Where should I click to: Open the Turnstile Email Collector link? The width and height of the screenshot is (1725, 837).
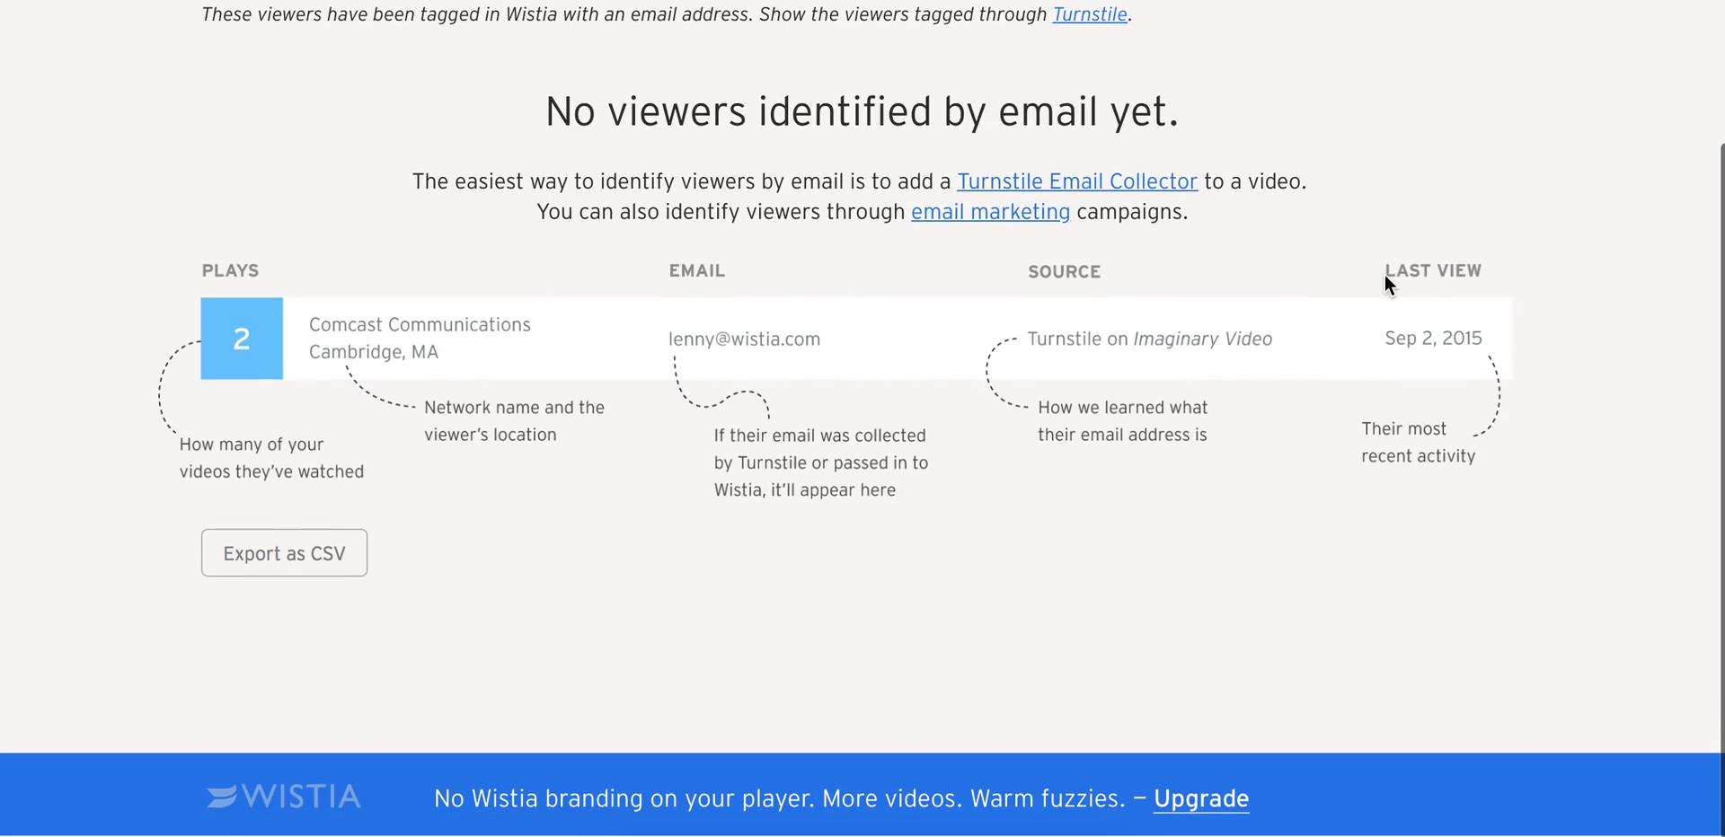coord(1077,181)
